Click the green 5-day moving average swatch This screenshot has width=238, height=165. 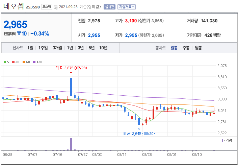coord(5,62)
